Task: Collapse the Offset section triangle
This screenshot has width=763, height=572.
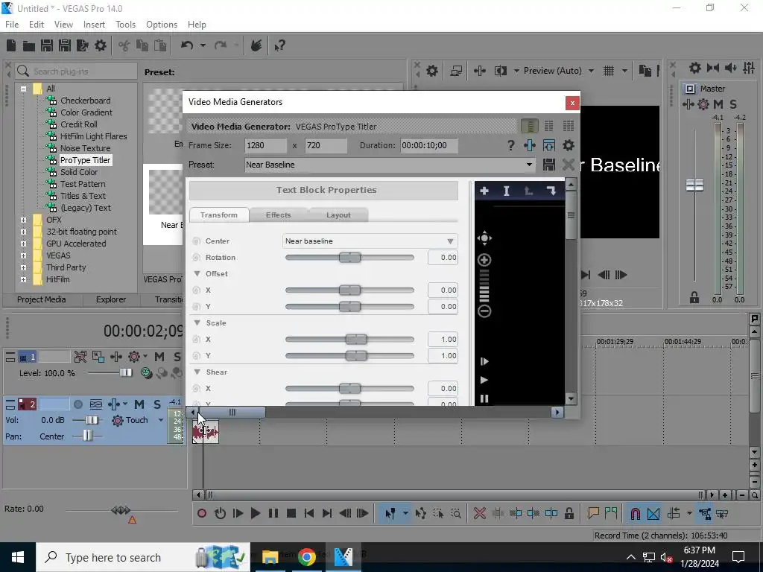Action: point(197,273)
